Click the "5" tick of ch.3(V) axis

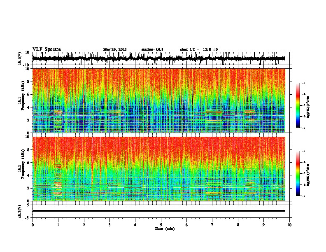(x=29, y=205)
